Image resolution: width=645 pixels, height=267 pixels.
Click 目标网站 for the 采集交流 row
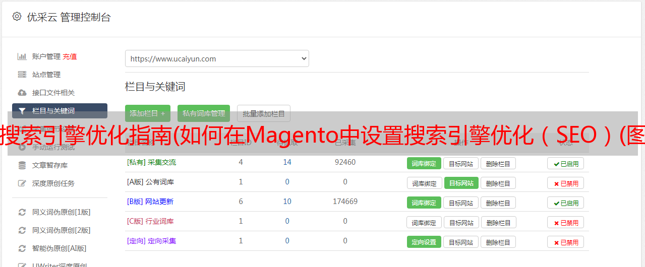(x=461, y=163)
